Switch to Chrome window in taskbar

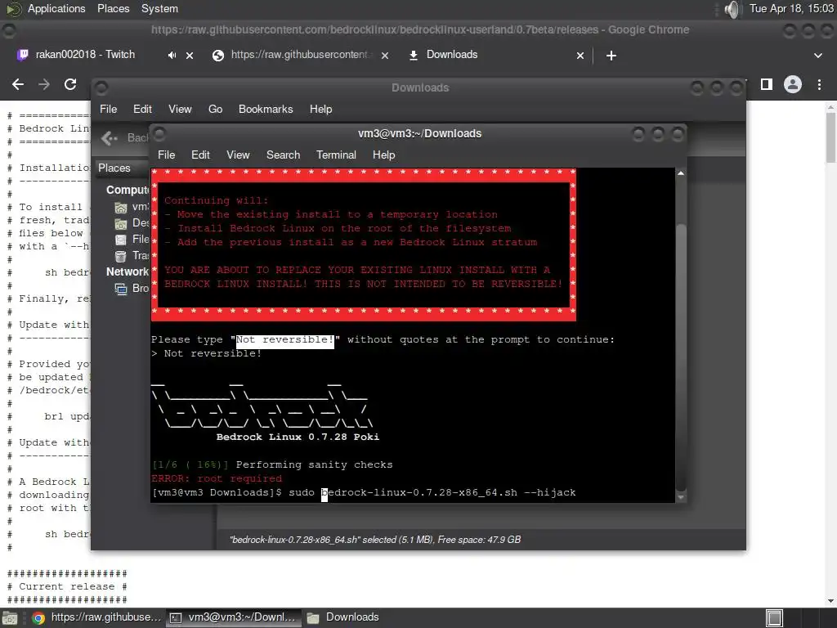96,618
